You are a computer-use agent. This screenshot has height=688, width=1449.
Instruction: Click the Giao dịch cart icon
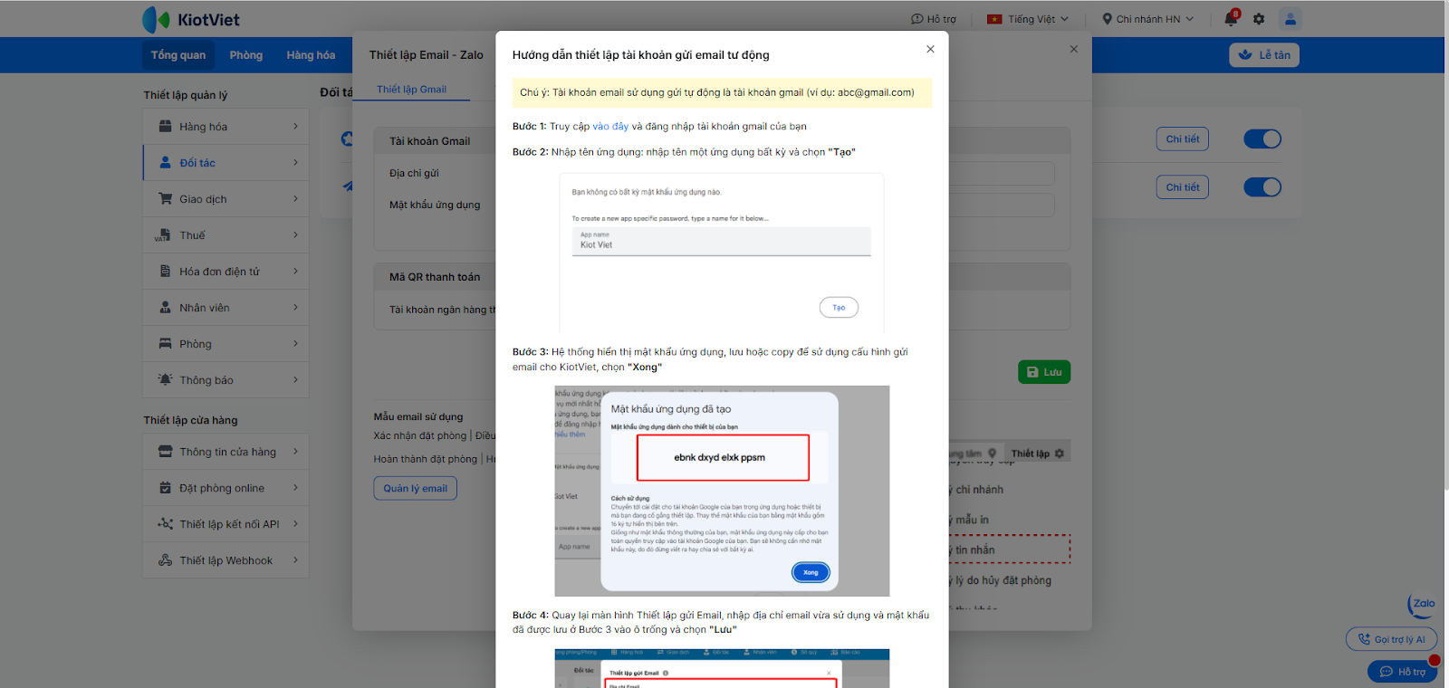pyautogui.click(x=166, y=199)
